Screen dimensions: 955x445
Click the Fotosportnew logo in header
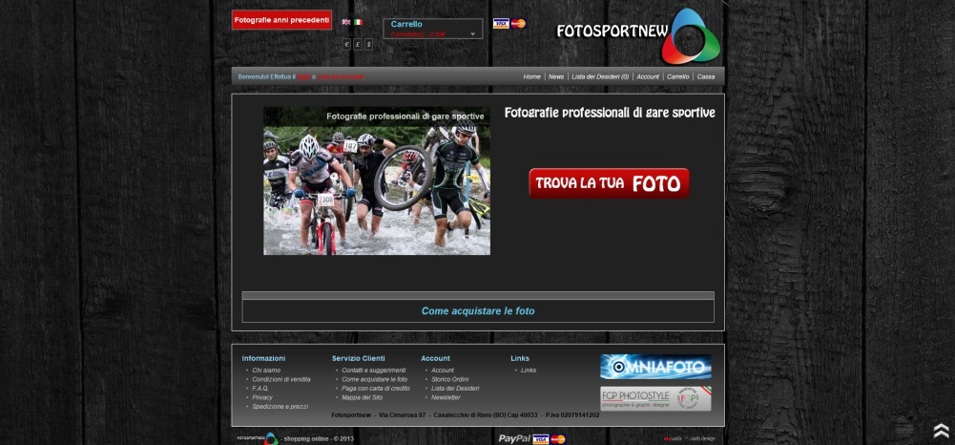click(x=639, y=35)
